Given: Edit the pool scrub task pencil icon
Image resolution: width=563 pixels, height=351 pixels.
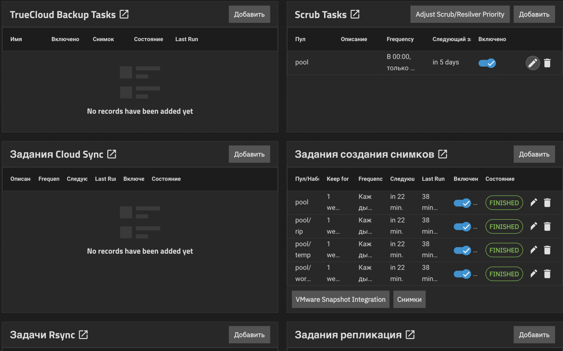Looking at the screenshot, I should (533, 63).
